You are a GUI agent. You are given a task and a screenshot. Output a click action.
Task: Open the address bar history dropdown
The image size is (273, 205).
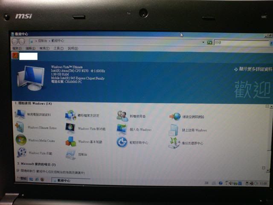(x=203, y=42)
